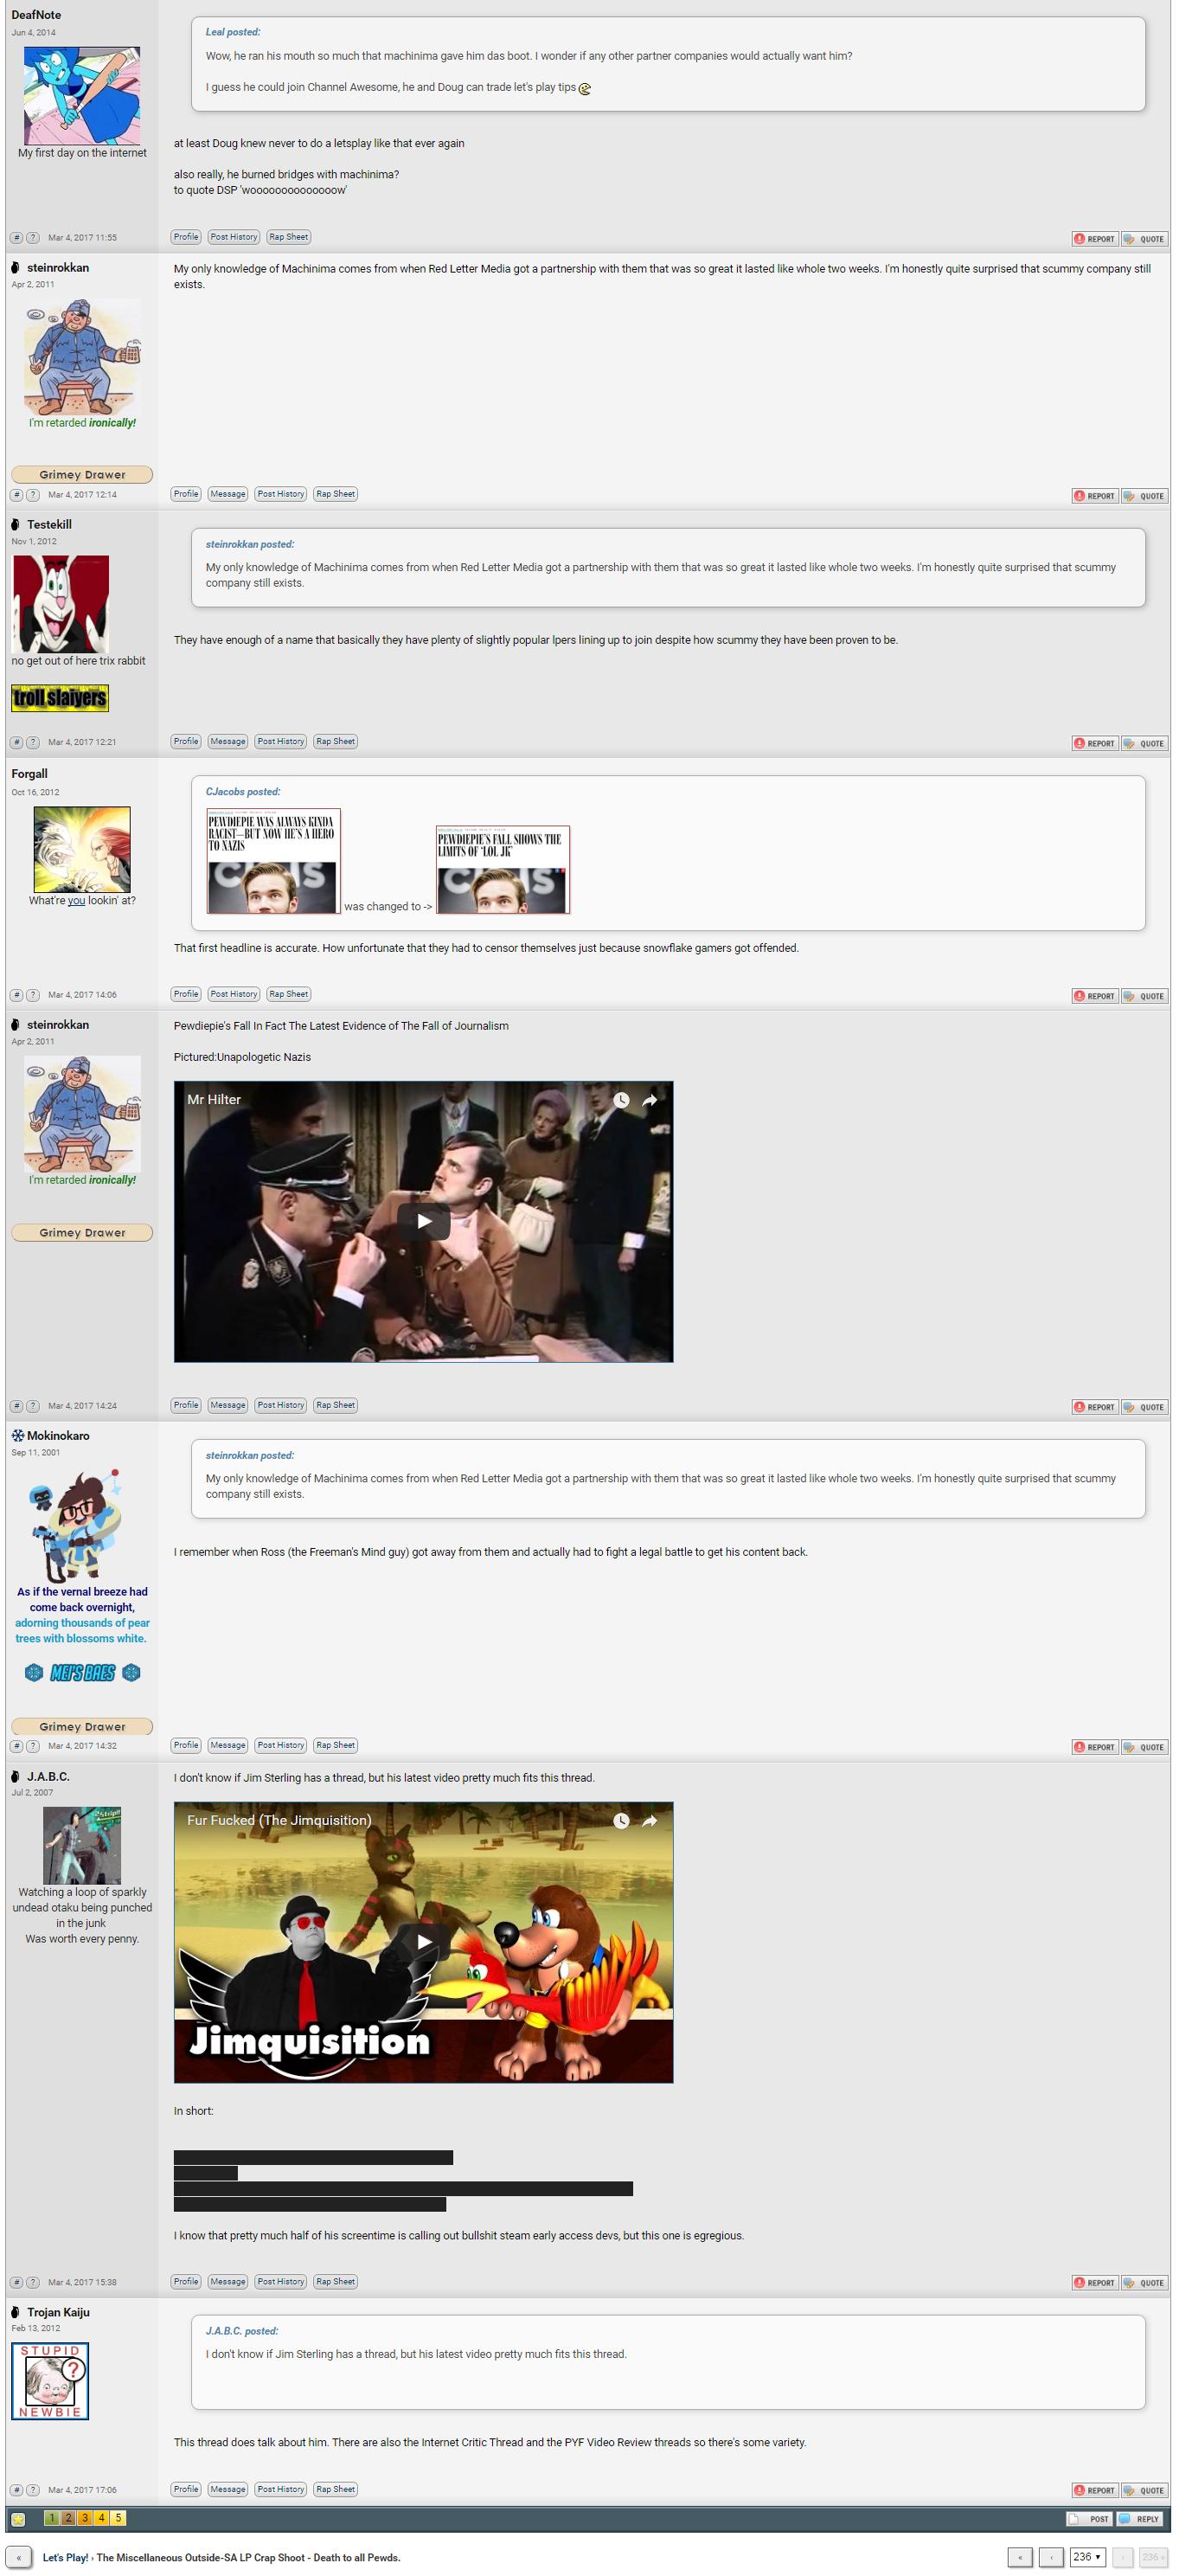Open the Let's Play! forum breadcrumb link
The width and height of the screenshot is (1179, 2576).
(65, 2557)
